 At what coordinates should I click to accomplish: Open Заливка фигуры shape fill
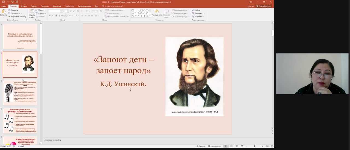click(x=181, y=10)
